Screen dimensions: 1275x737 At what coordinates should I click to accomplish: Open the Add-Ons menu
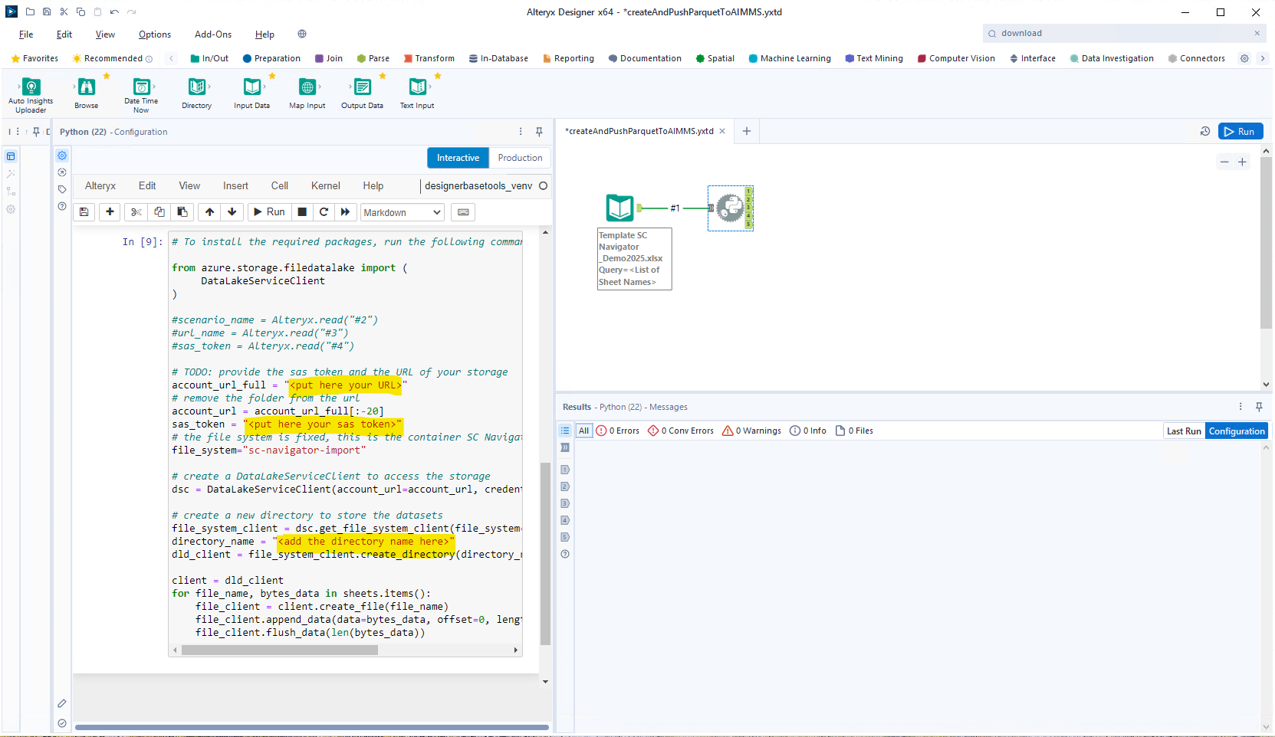tap(213, 34)
